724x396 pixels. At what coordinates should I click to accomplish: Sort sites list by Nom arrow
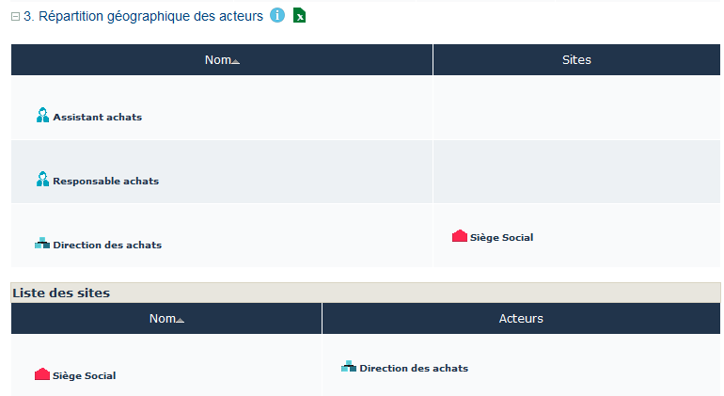click(180, 320)
